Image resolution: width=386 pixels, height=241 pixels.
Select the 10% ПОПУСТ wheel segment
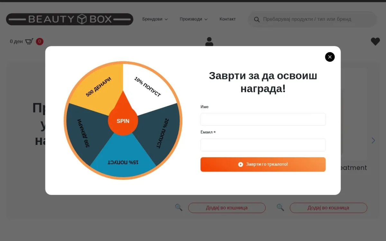[147, 87]
